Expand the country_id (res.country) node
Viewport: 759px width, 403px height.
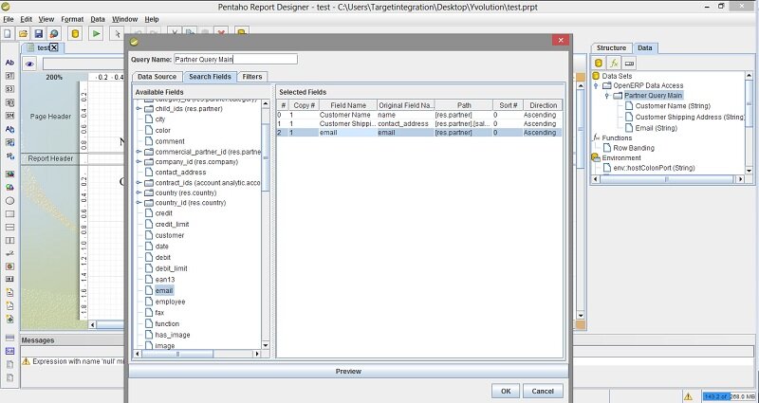pos(139,203)
